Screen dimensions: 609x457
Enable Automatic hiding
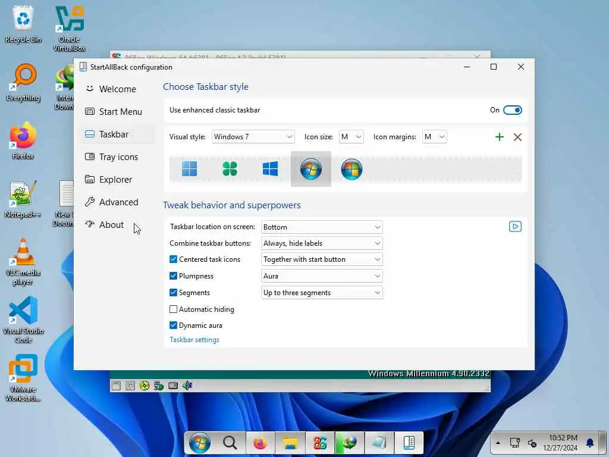point(173,309)
